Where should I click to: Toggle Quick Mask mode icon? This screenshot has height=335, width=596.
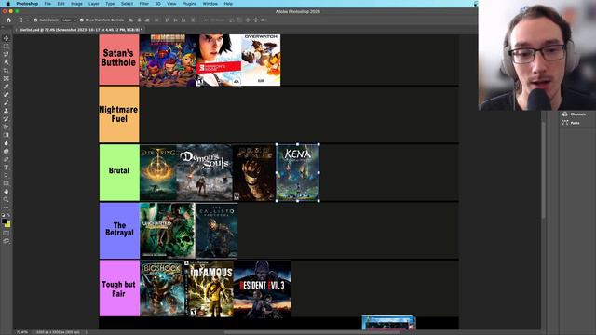[x=7, y=233]
